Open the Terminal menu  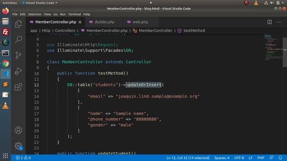74,14
